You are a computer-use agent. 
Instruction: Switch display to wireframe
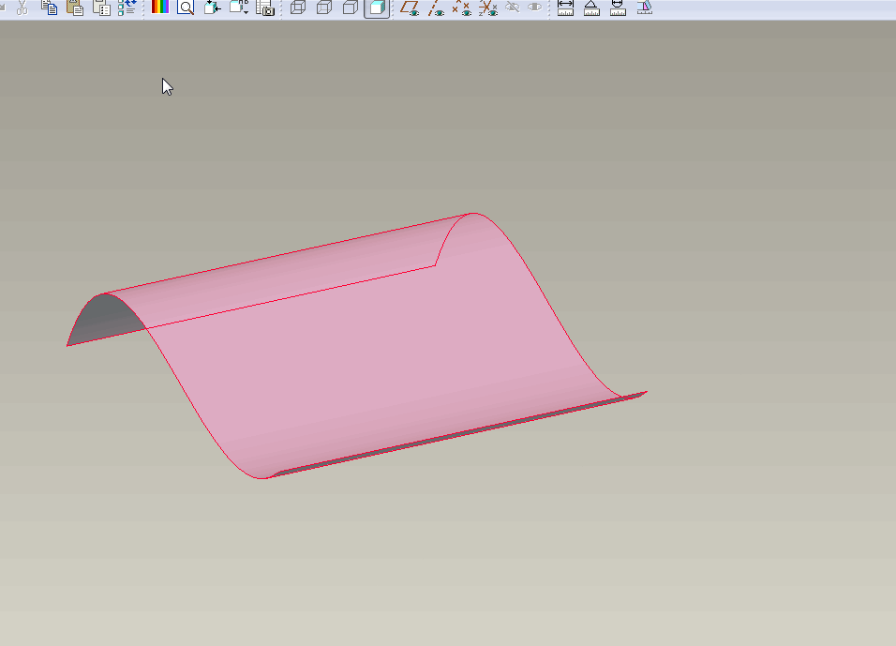coord(298,8)
